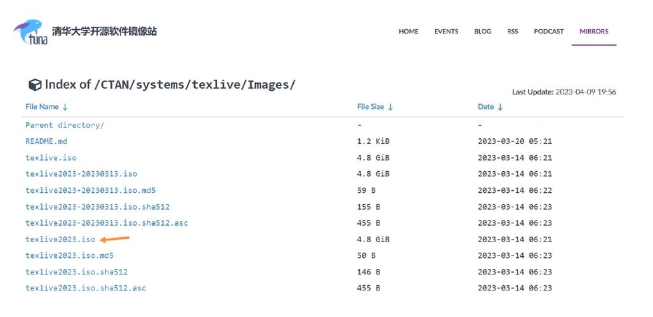Click the Last Update 2023-04-09 19:56 text
653x317 pixels.
coord(564,92)
